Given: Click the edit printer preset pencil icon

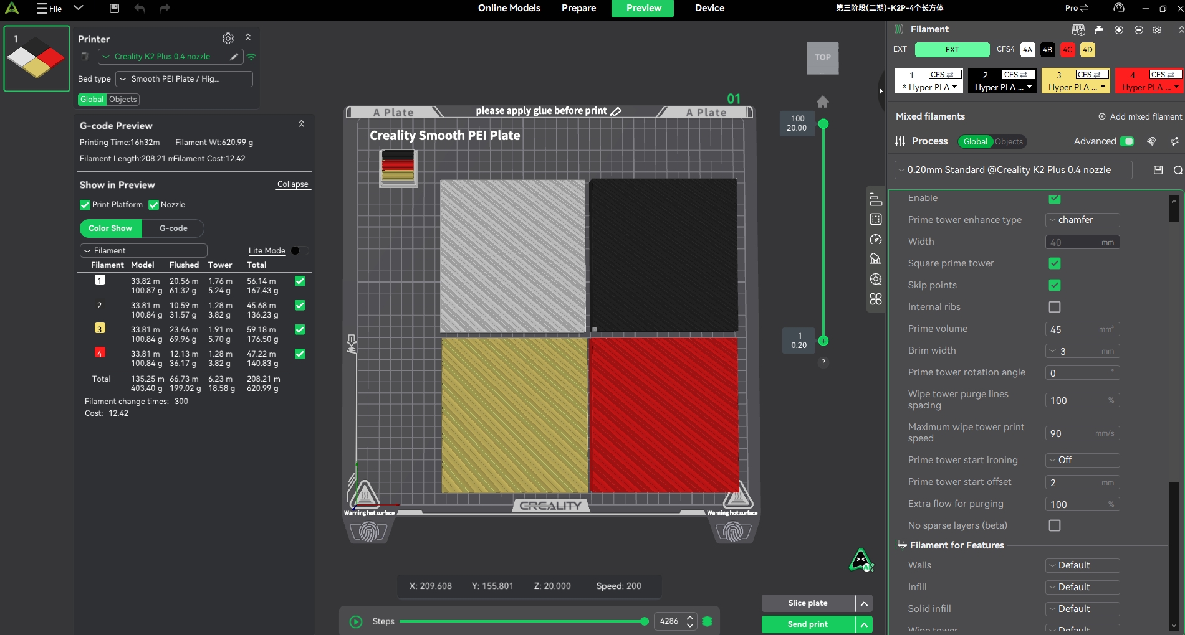Looking at the screenshot, I should click(x=234, y=57).
